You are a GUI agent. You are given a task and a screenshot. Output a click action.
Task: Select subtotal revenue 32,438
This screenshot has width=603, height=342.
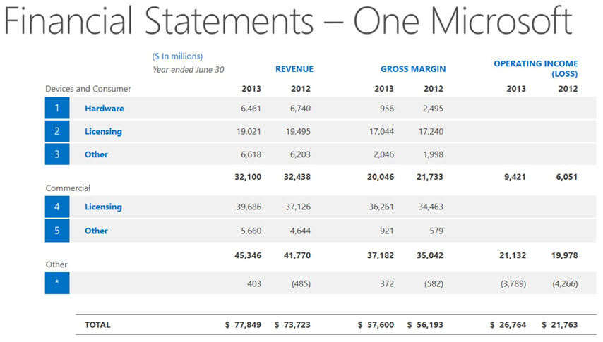[x=297, y=177]
